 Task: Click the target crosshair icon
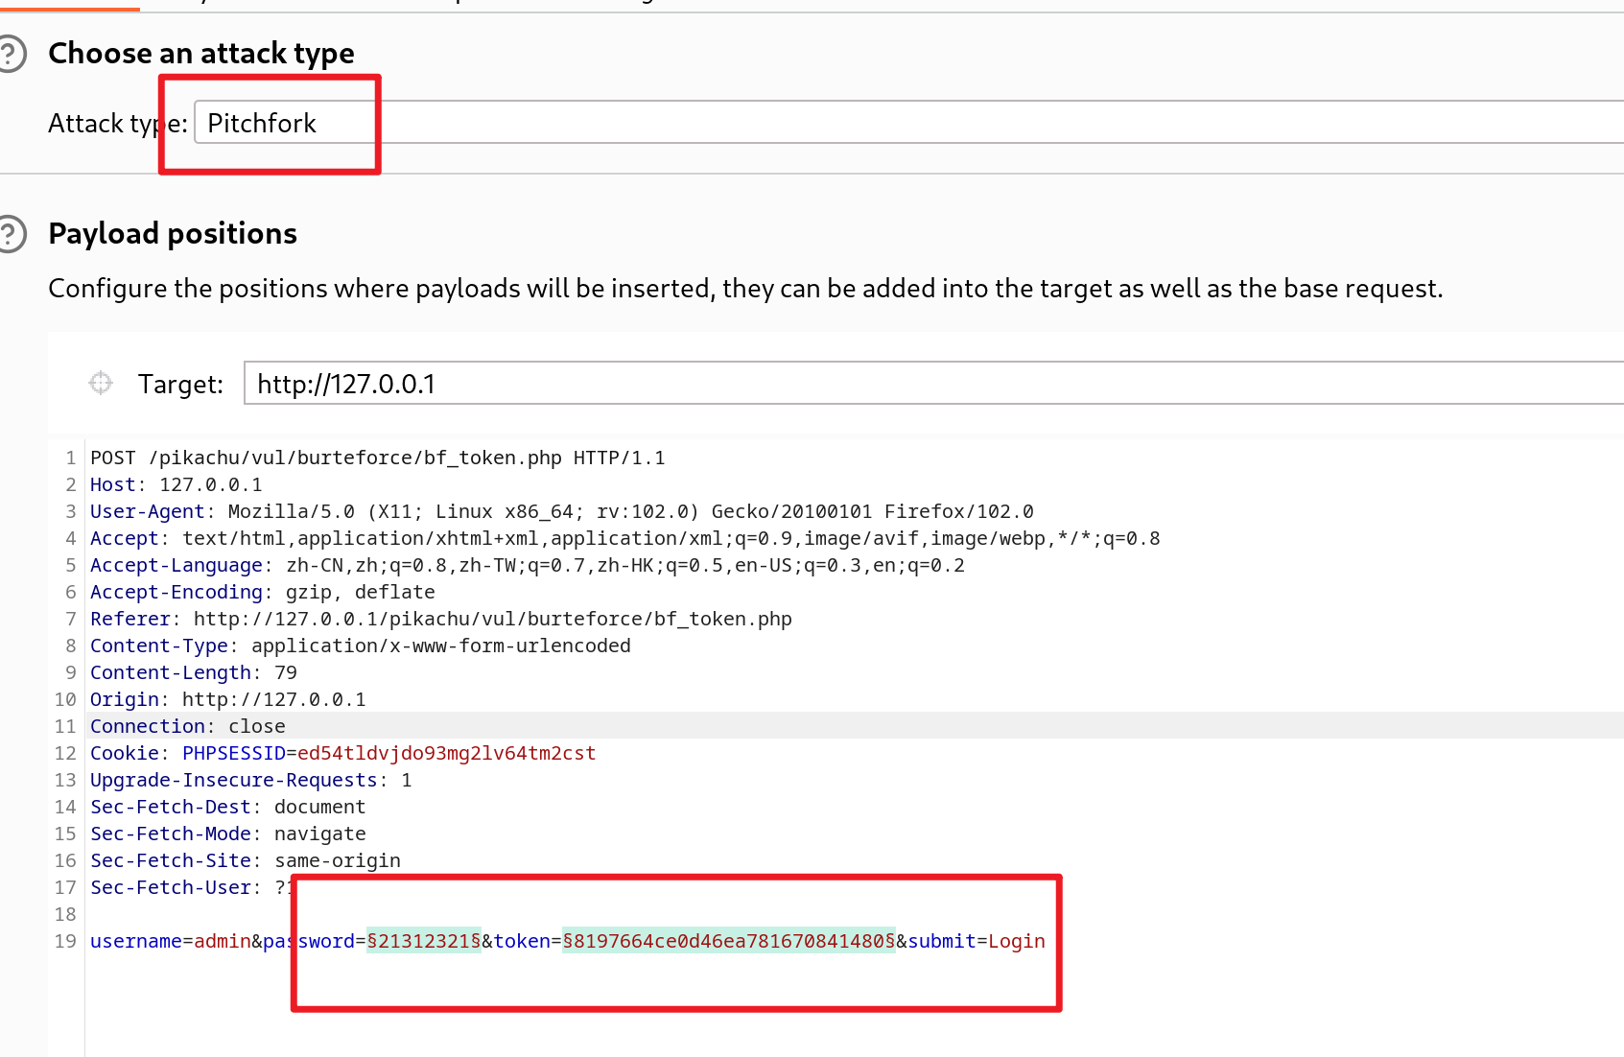coord(101,384)
